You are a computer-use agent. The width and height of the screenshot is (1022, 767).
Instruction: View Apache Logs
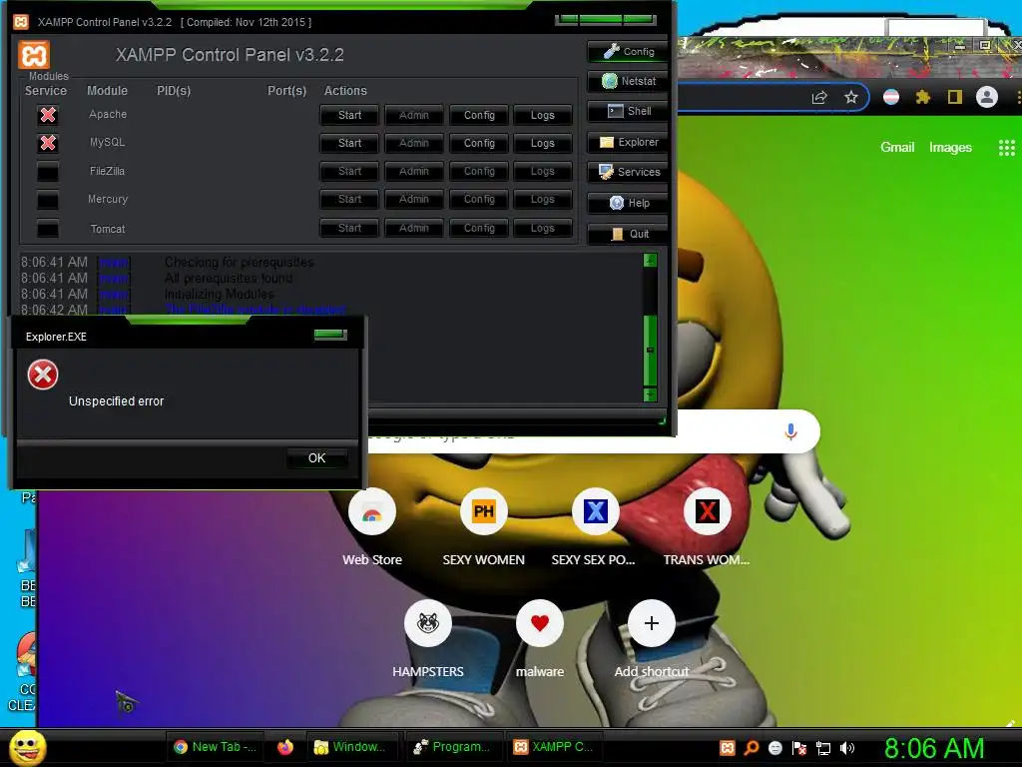click(542, 116)
